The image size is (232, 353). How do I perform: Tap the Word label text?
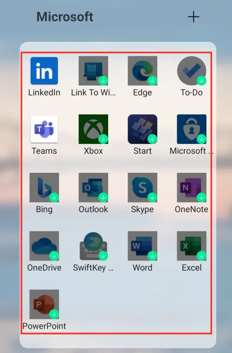(x=142, y=268)
